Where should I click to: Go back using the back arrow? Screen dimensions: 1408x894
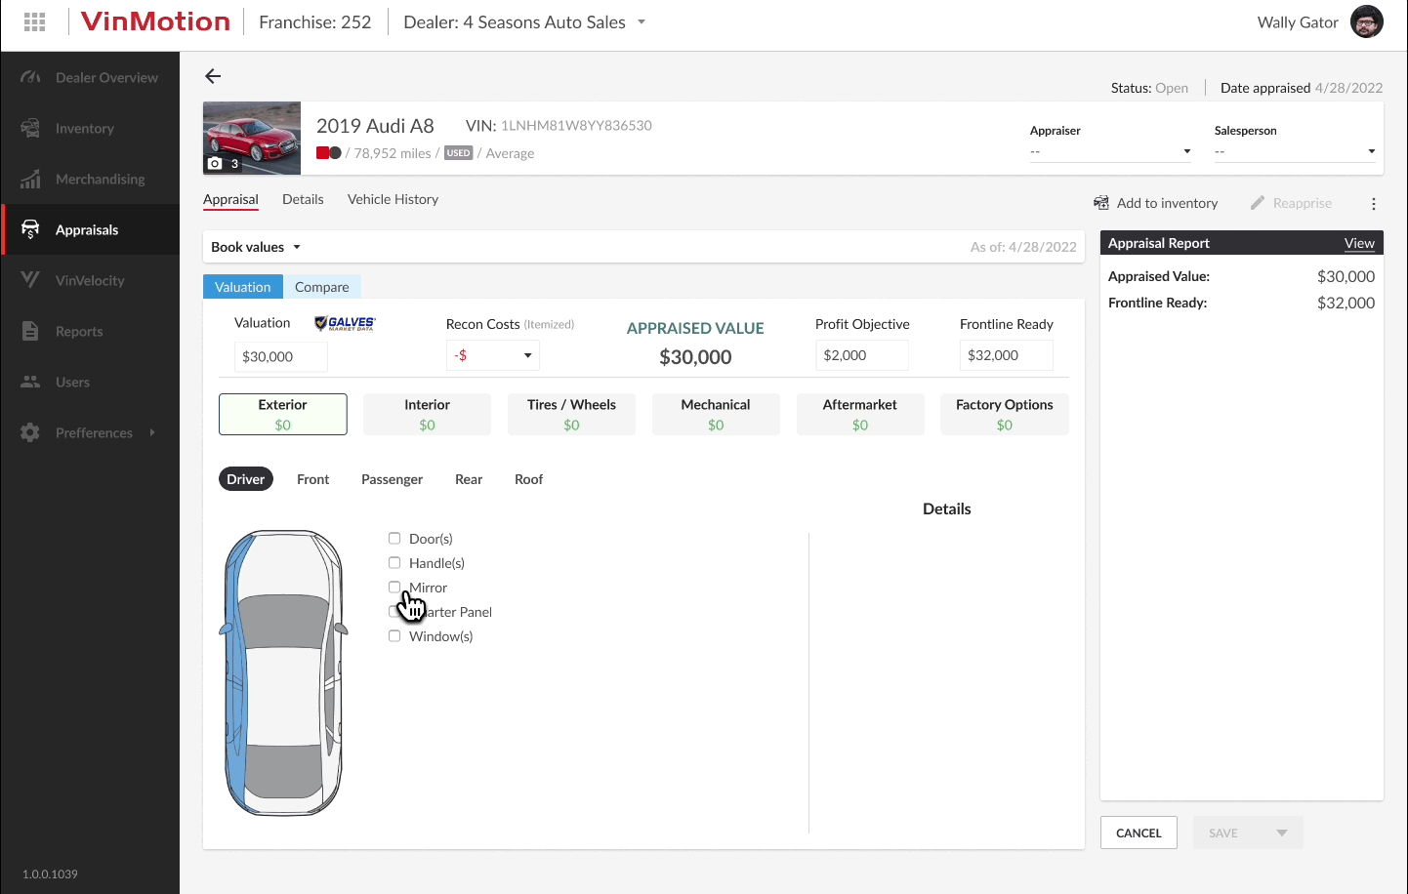click(x=213, y=76)
